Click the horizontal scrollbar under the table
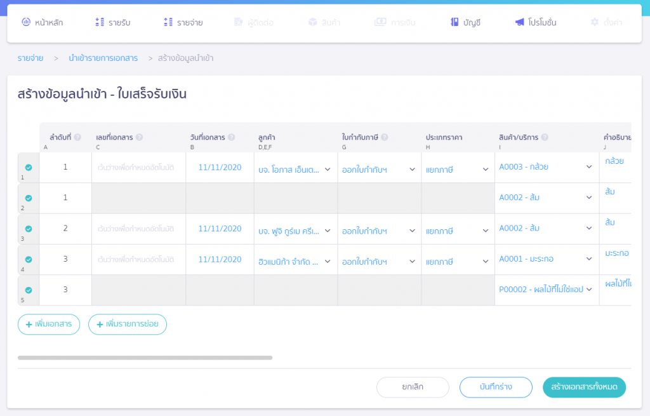The width and height of the screenshot is (650, 416). pos(145,358)
